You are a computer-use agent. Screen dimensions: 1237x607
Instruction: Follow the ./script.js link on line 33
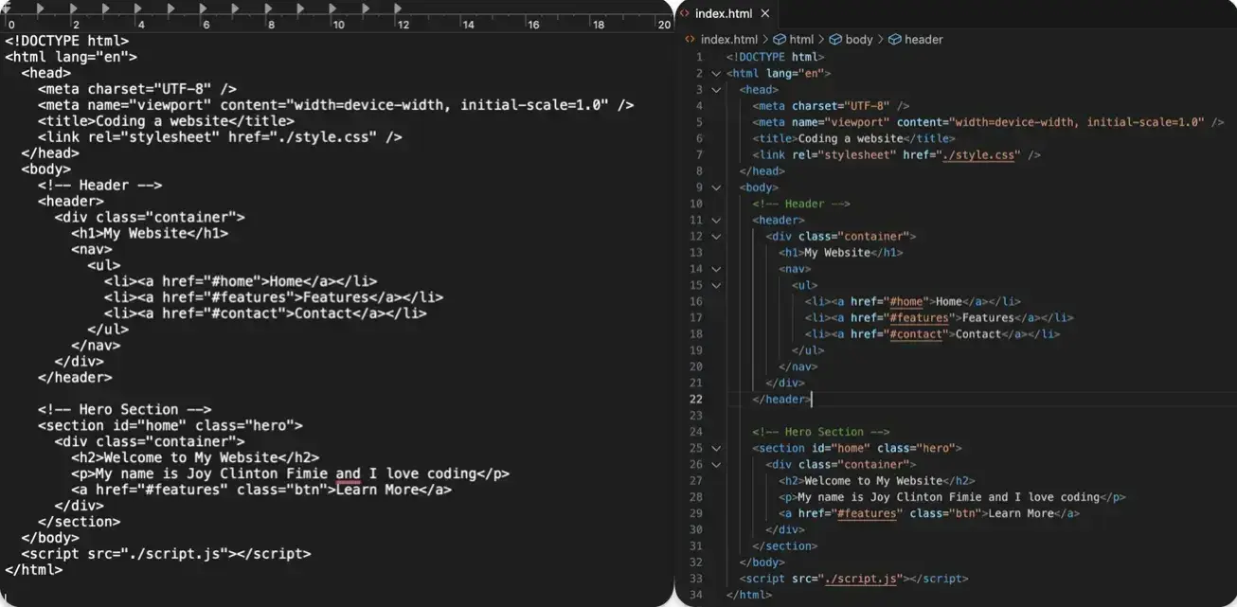click(x=863, y=579)
